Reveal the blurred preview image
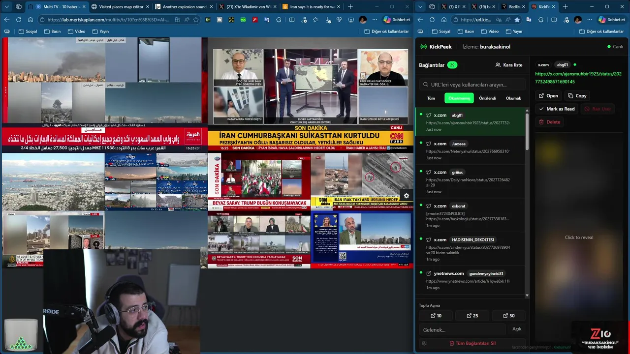This screenshot has height=354, width=630. [x=579, y=237]
